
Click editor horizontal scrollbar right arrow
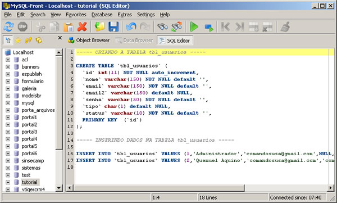click(331, 188)
